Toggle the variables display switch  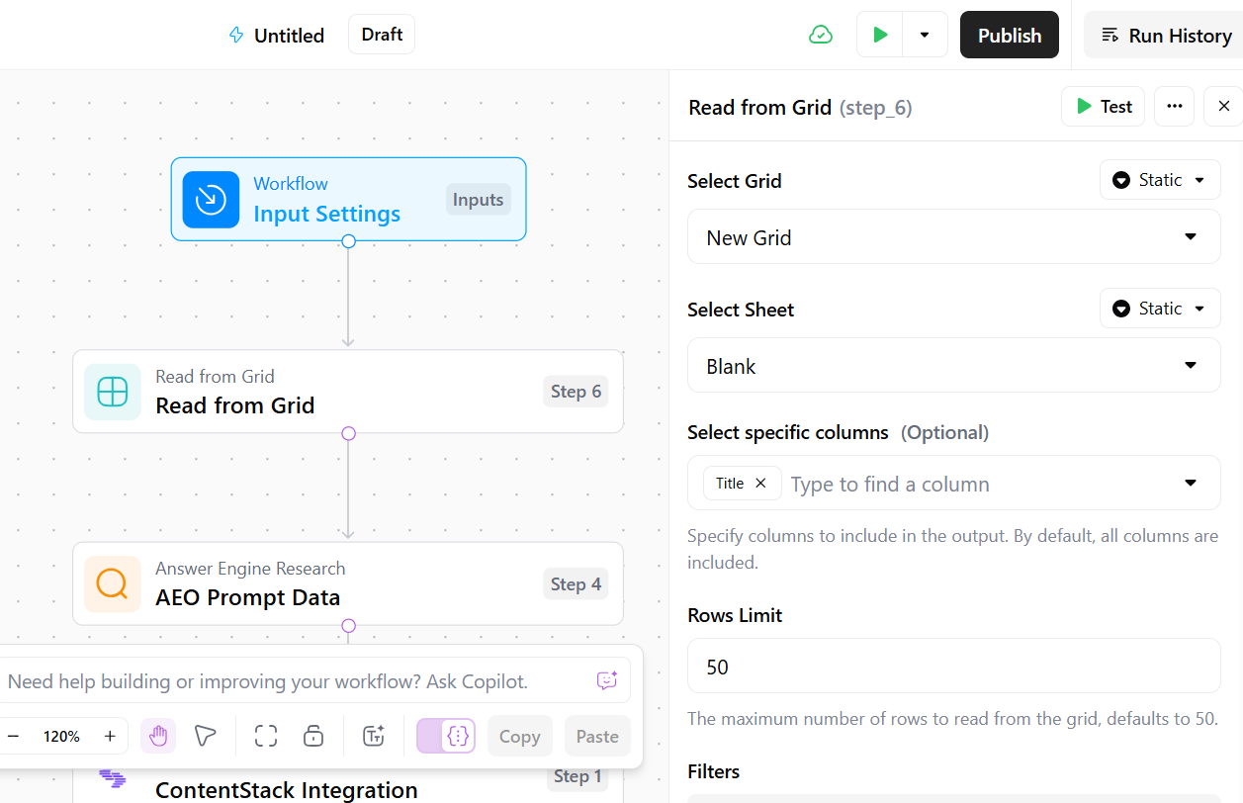coord(445,736)
